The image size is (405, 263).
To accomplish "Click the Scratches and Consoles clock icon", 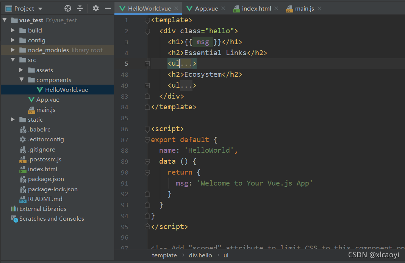I will (14, 219).
